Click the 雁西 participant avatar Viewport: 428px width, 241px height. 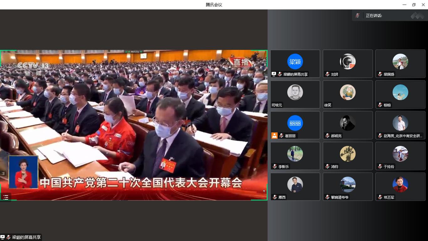tap(295, 185)
